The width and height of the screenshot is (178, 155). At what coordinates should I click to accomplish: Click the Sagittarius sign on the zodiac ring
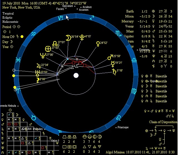coord(92,18)
